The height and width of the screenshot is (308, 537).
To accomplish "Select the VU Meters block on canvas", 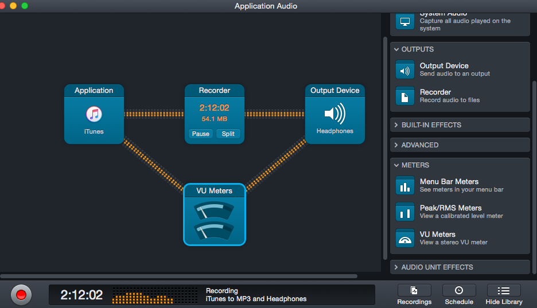I will (x=215, y=215).
